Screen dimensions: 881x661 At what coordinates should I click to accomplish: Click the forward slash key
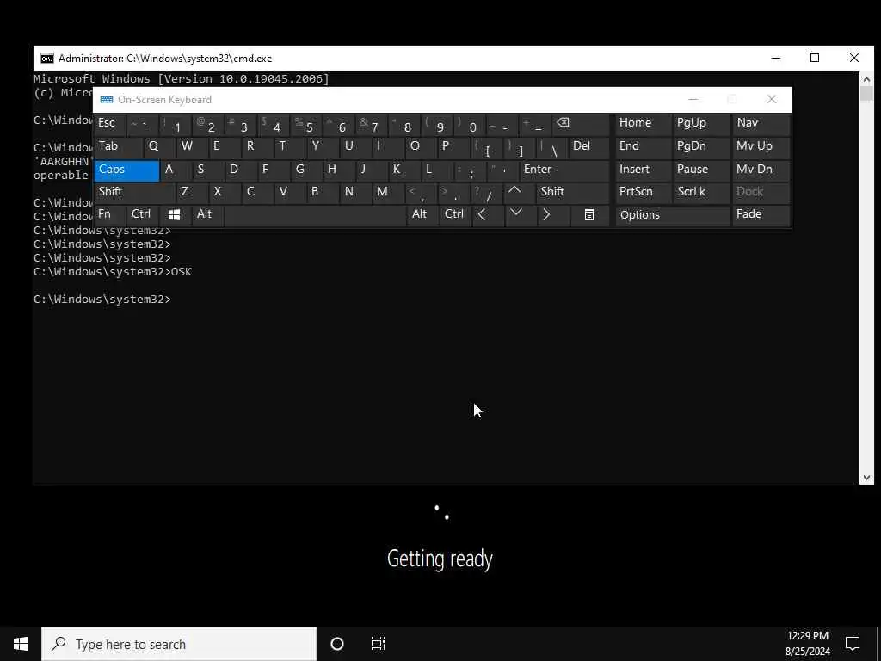point(485,192)
